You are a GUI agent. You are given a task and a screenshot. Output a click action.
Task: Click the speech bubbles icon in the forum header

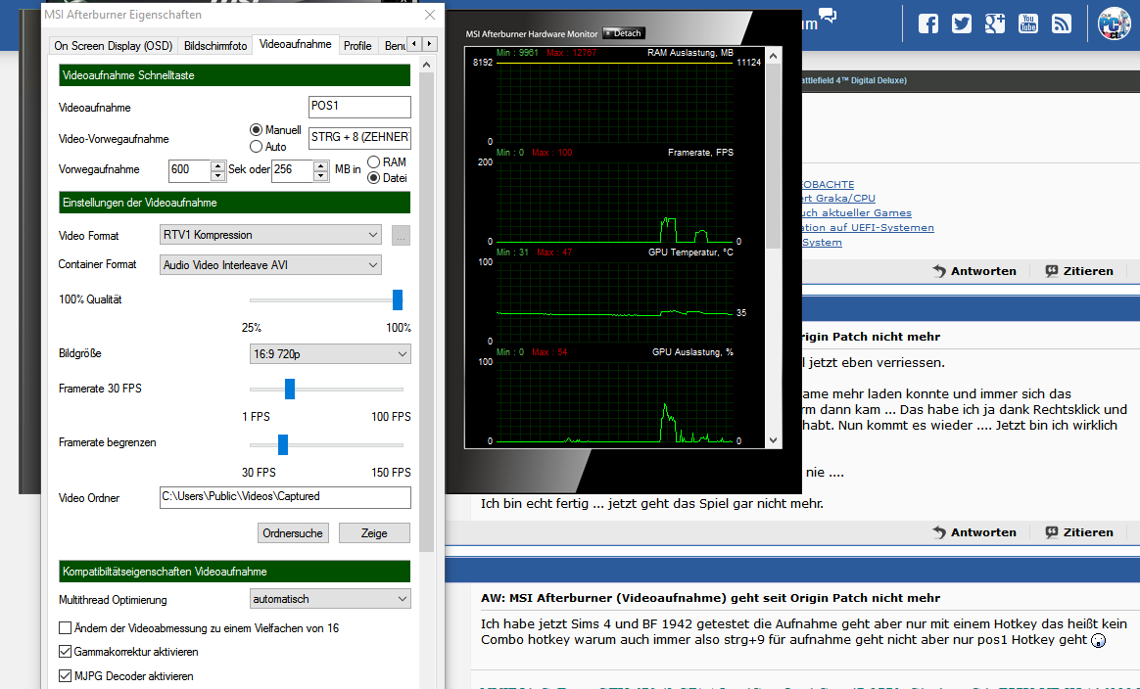(828, 15)
